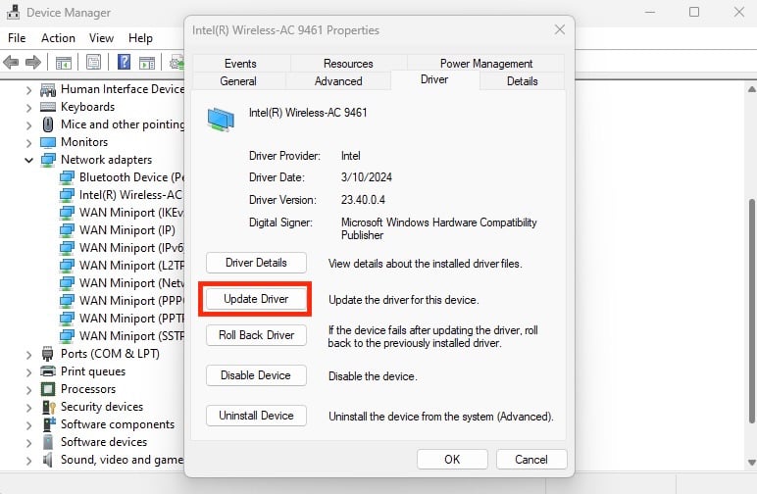This screenshot has height=494, width=757.
Task: Click the Bluetooth Device adapter icon
Action: (x=67, y=177)
